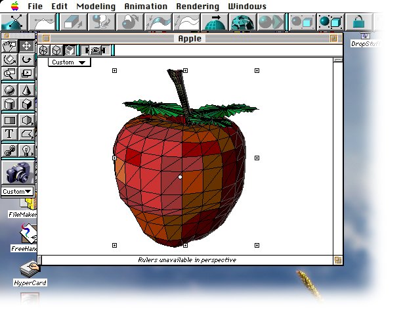Click the large camera icon
Image resolution: width=403 pixels, height=314 pixels.
click(18, 173)
